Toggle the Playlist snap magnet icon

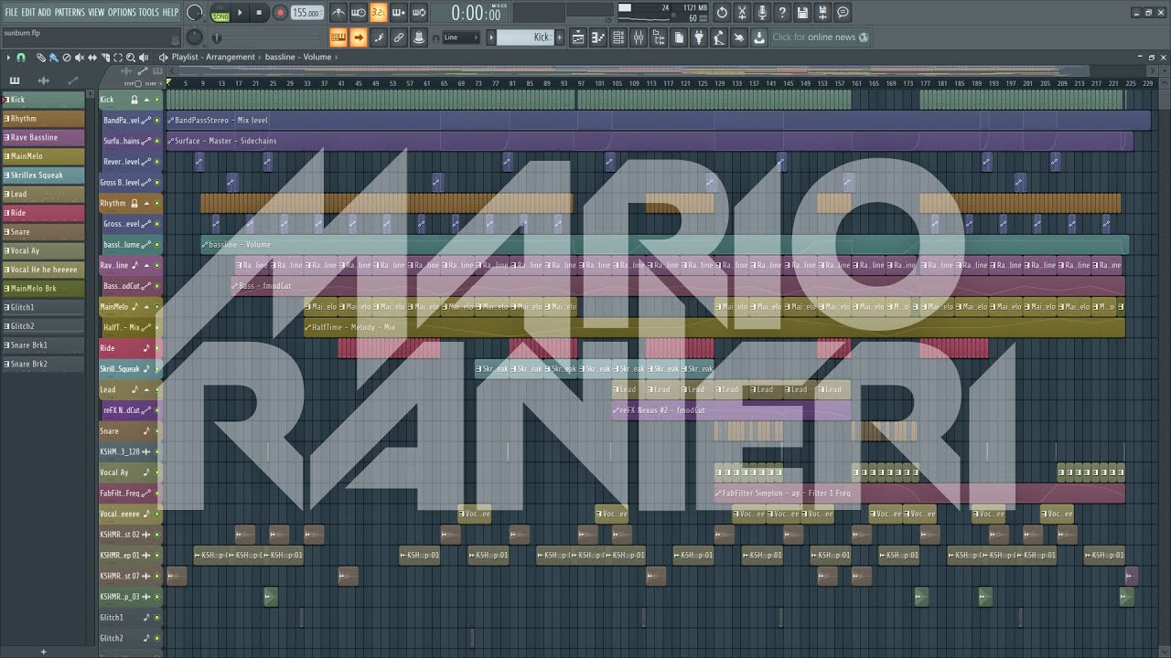21,58
